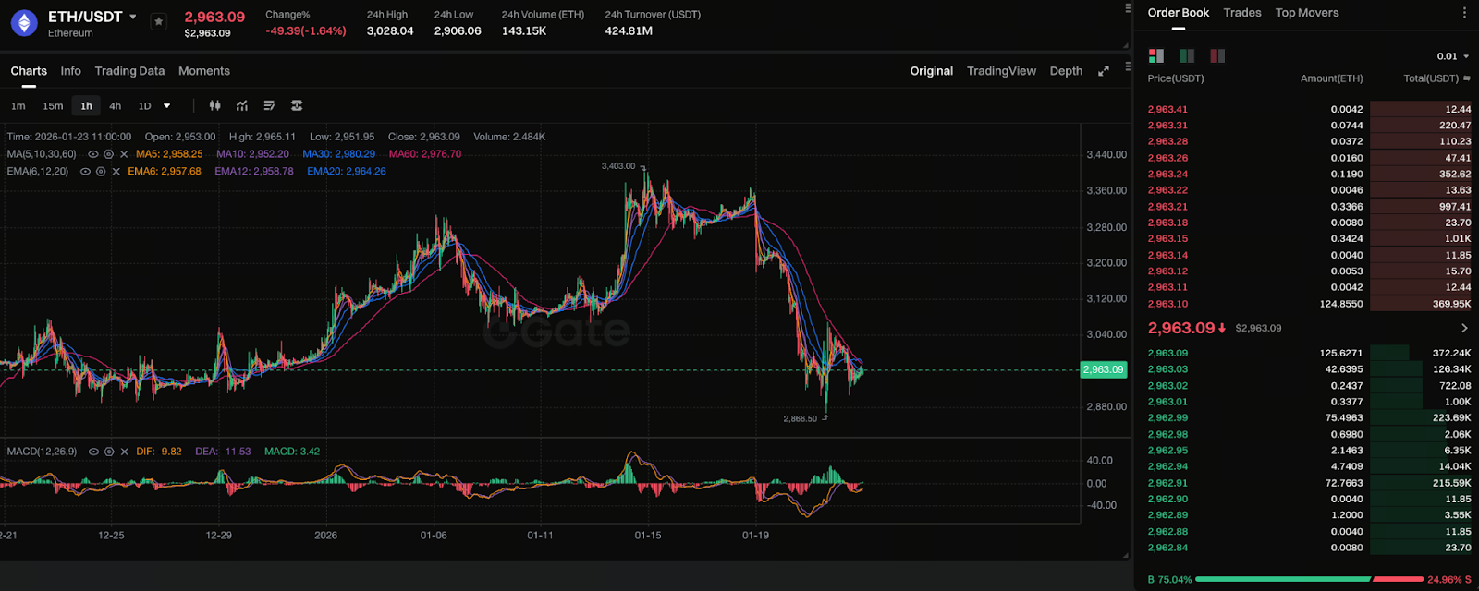Image resolution: width=1479 pixels, height=591 pixels.
Task: Toggle visibility of the MACD(12,26,9) indicator
Action: coord(93,452)
